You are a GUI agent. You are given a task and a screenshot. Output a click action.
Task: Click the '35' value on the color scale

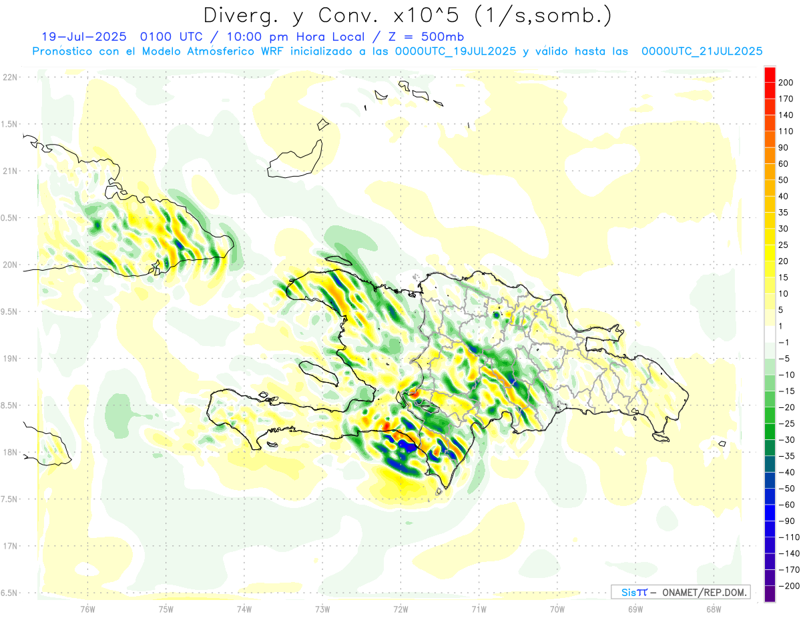(784, 213)
